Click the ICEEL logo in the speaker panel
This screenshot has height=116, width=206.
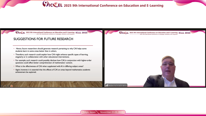(124, 32)
